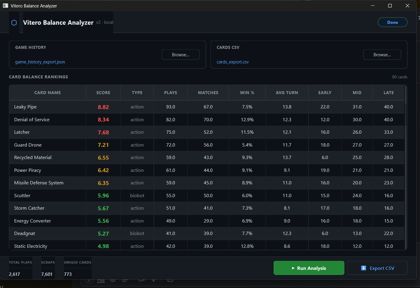420x288 pixels.
Task: Click the unique cards value 773
Action: (68, 274)
